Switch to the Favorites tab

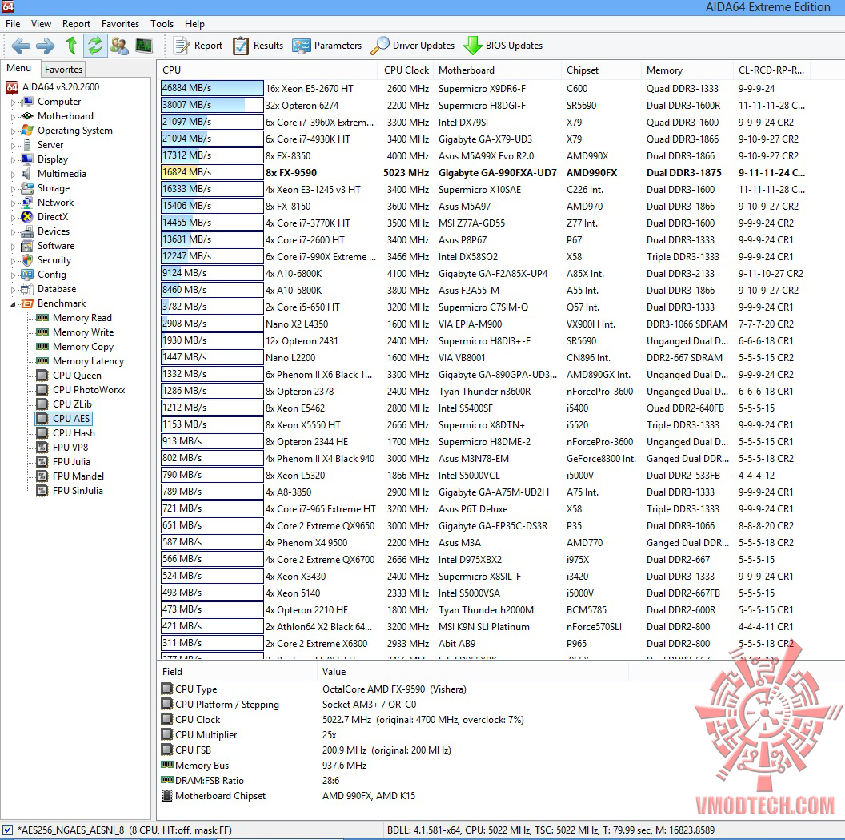tap(63, 69)
